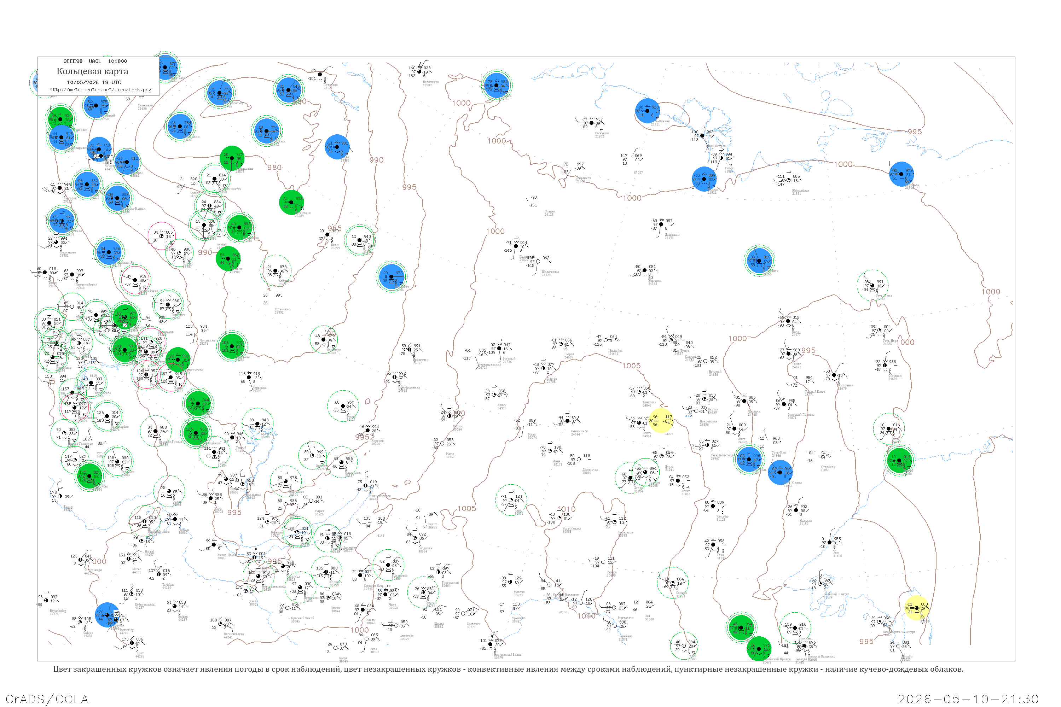Click the Якутск 24959 station label
The width and height of the screenshot is (1061, 707).
tap(713, 411)
